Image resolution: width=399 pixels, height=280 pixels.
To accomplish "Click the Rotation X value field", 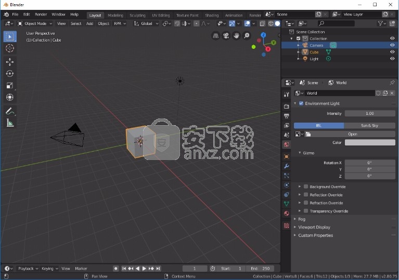I will [370, 163].
